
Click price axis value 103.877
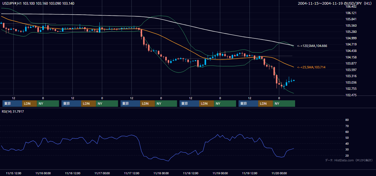(x=350, y=63)
